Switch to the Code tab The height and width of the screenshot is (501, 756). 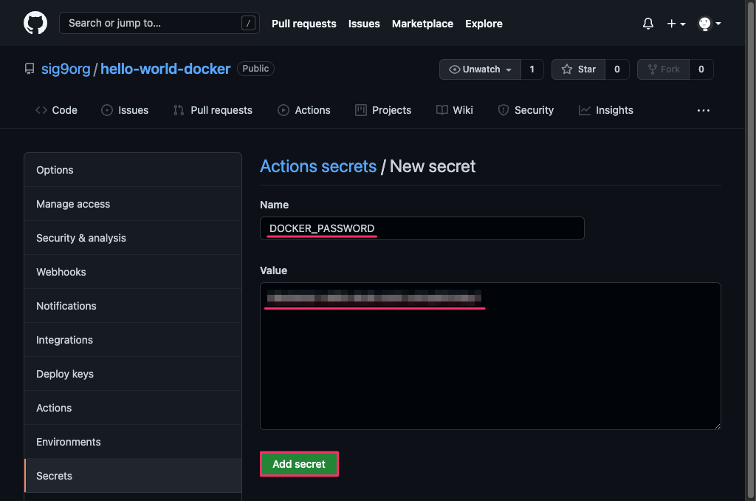[x=56, y=110]
